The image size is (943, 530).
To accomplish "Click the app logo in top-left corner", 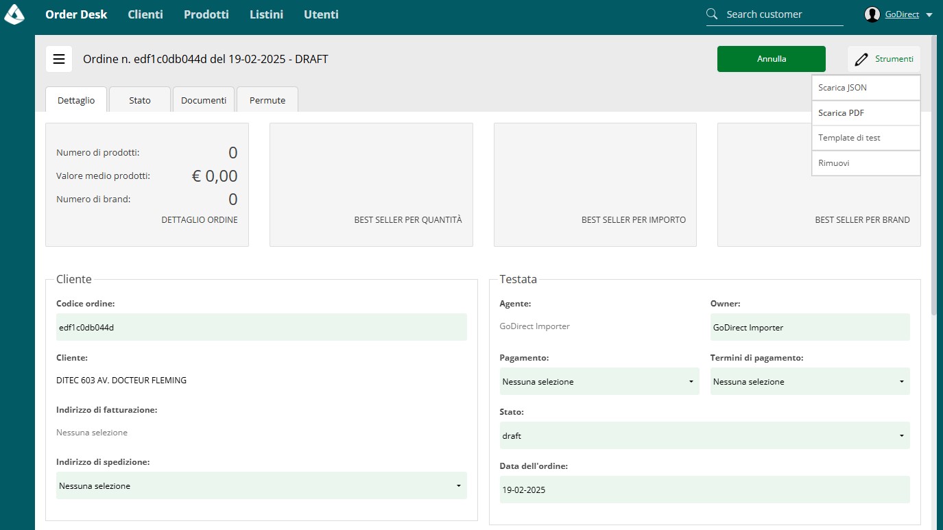I will 14,14.
